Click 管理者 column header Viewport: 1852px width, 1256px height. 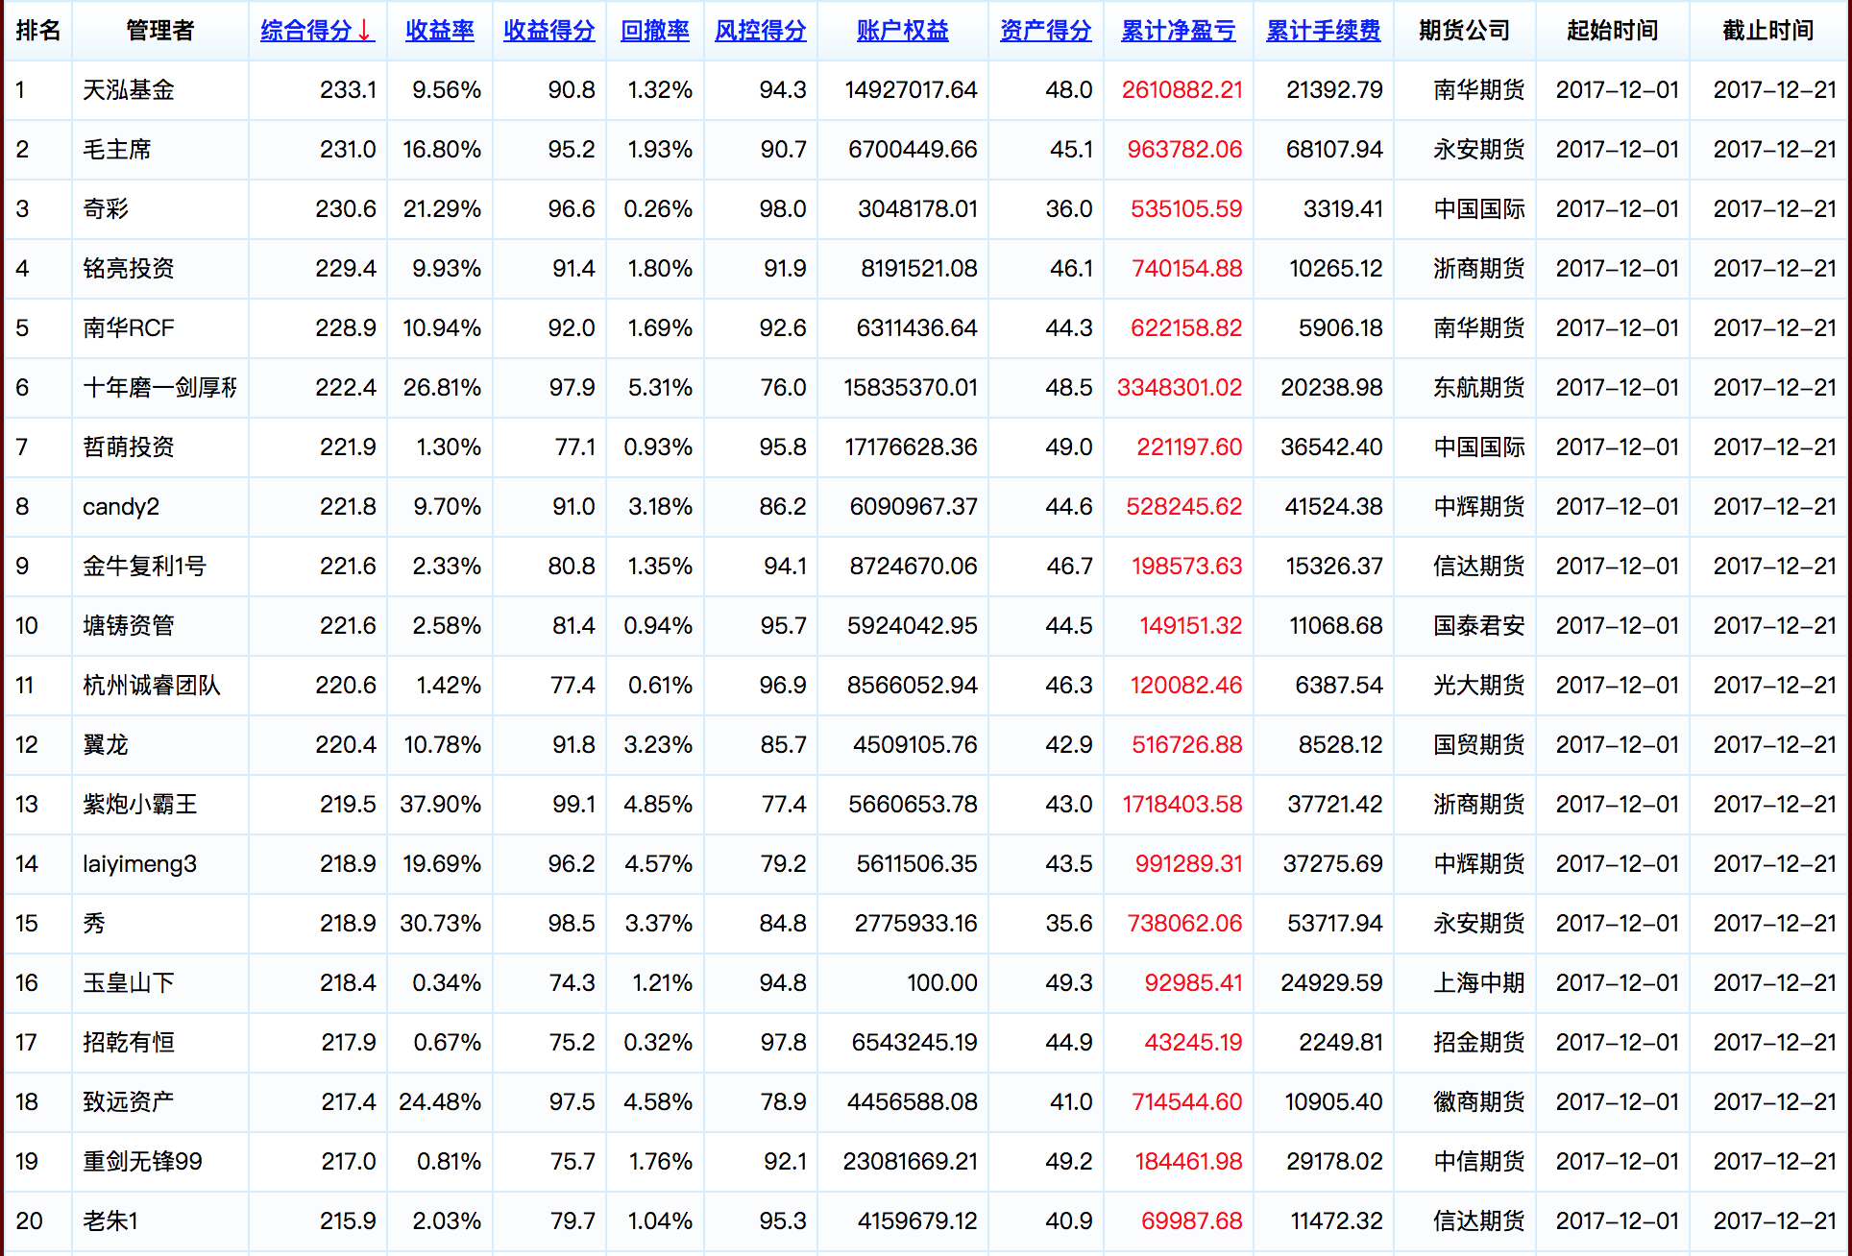click(x=160, y=31)
